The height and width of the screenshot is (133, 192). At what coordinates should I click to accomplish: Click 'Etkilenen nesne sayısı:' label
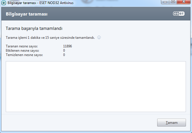click(x=22, y=51)
